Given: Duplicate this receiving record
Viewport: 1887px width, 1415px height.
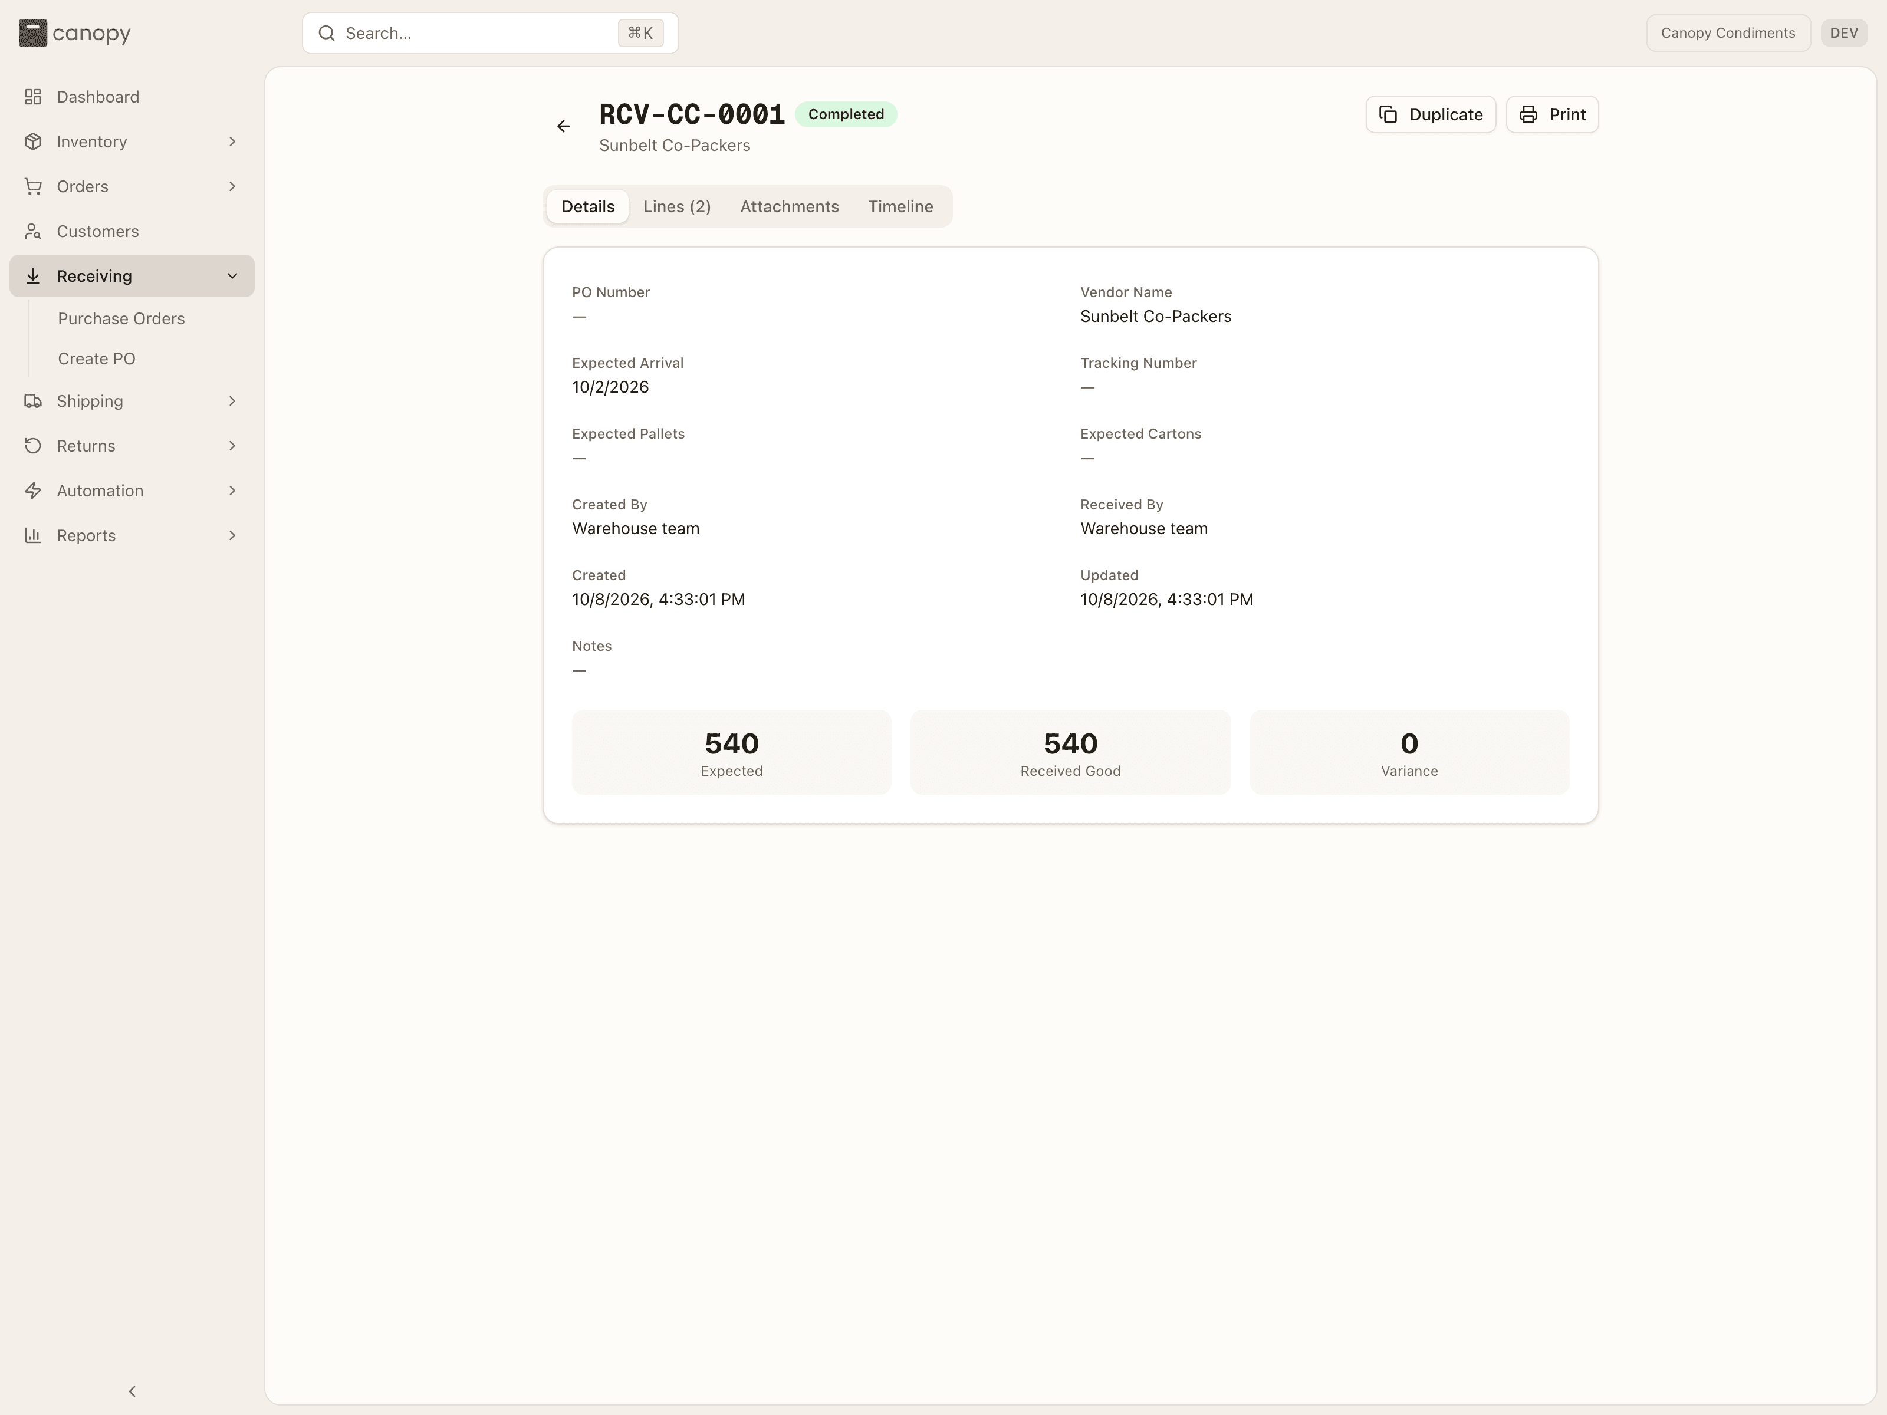Looking at the screenshot, I should pos(1431,114).
